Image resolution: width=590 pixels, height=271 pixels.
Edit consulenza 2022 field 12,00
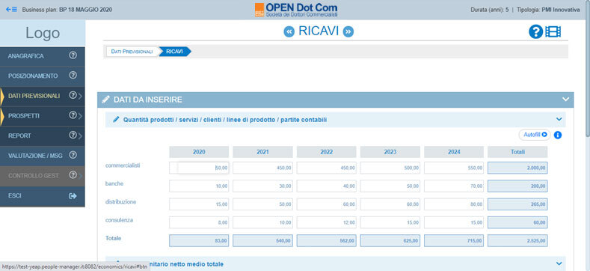click(x=326, y=222)
